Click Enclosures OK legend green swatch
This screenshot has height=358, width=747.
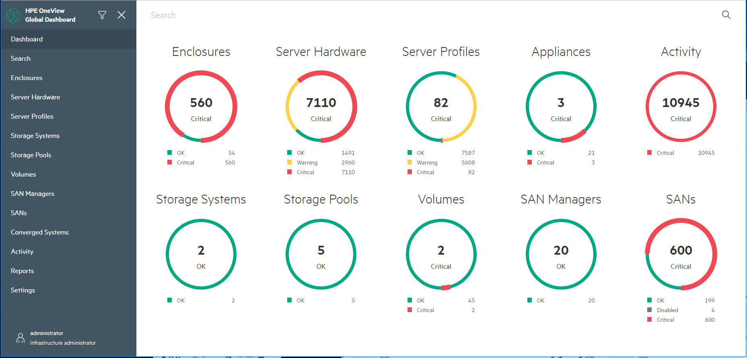[170, 152]
